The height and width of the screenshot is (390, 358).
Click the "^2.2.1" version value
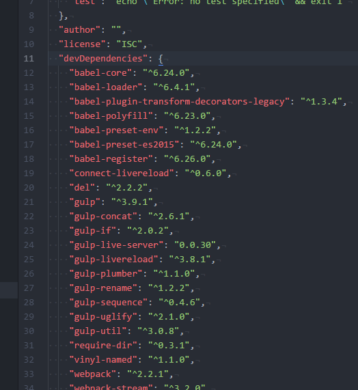pos(148,374)
